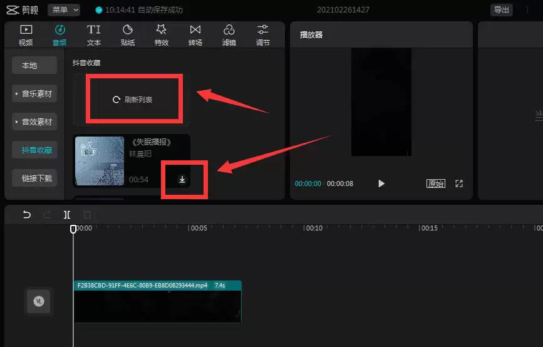Open the 调节 (Adjust) tab
Viewport: 543px width, 347px height.
click(x=263, y=35)
